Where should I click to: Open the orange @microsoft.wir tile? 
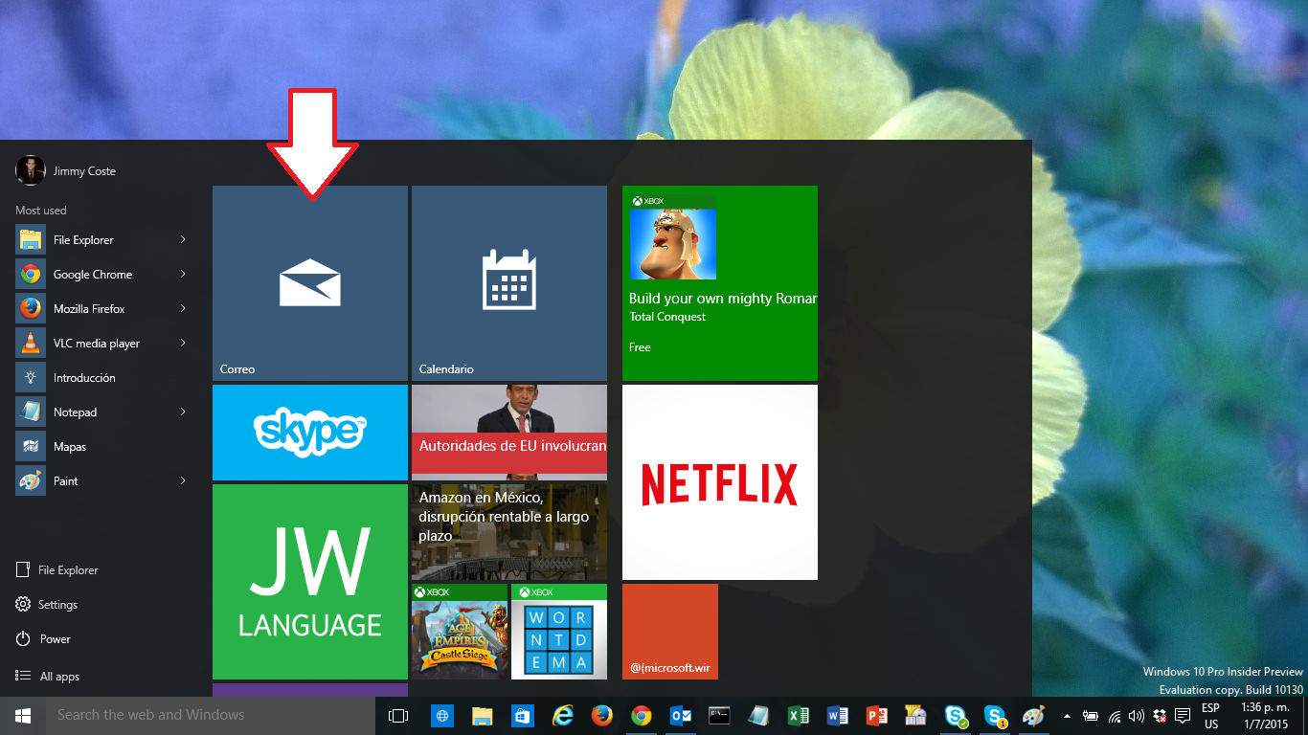point(670,632)
